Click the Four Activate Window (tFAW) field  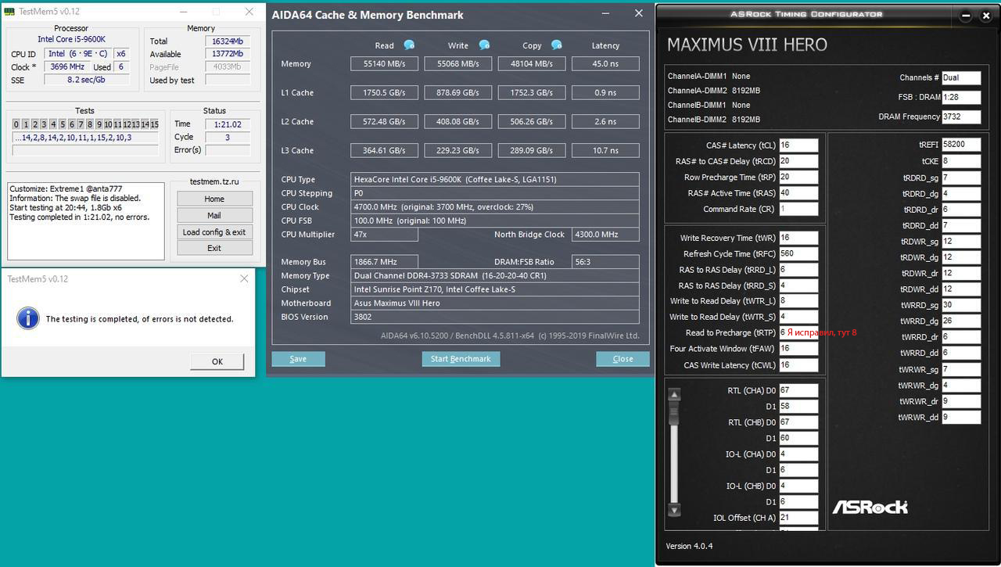[798, 349]
